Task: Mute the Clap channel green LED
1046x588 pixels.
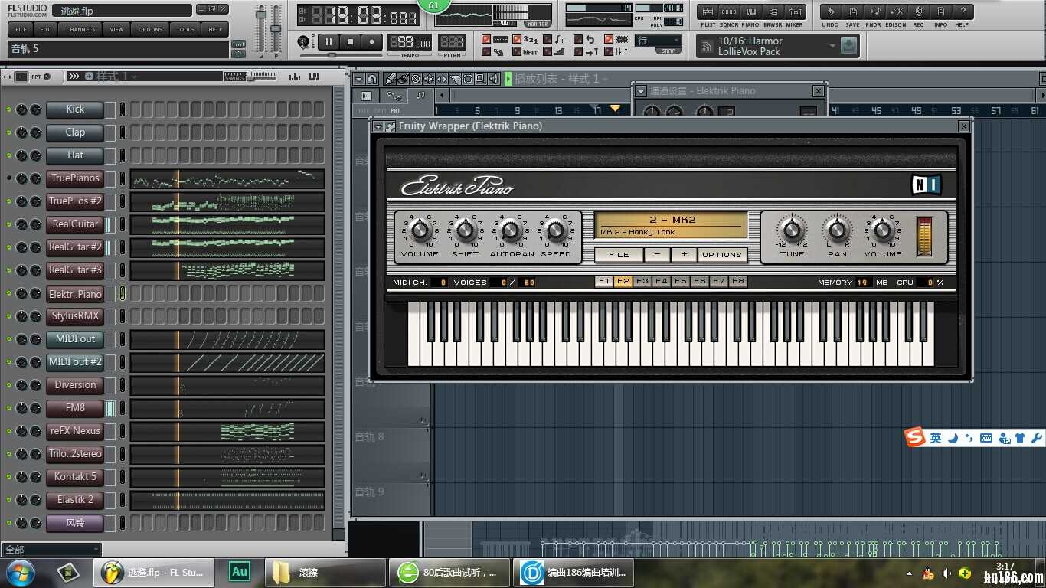Action: pyautogui.click(x=9, y=132)
